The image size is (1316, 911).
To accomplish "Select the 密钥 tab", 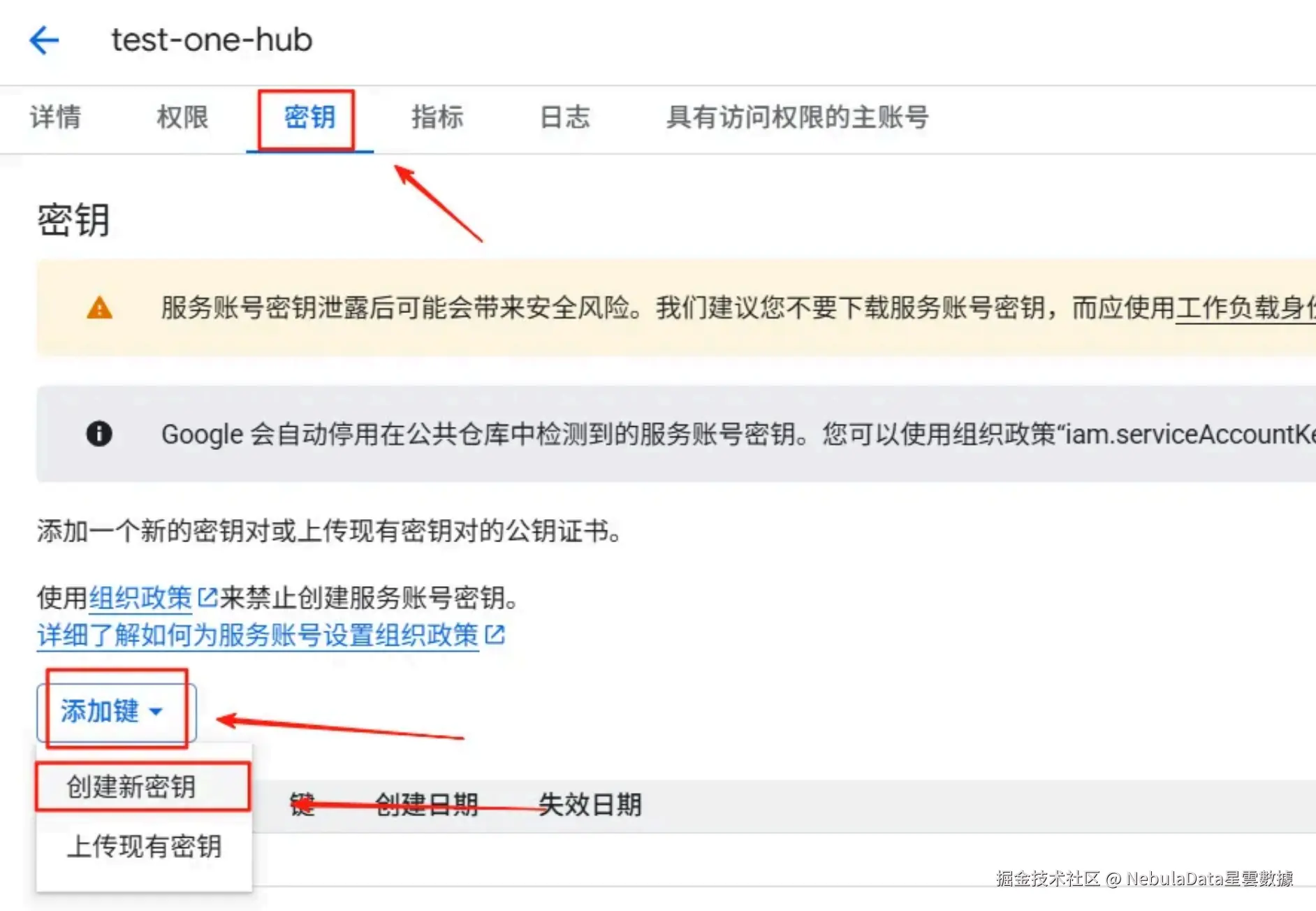I will click(x=309, y=117).
